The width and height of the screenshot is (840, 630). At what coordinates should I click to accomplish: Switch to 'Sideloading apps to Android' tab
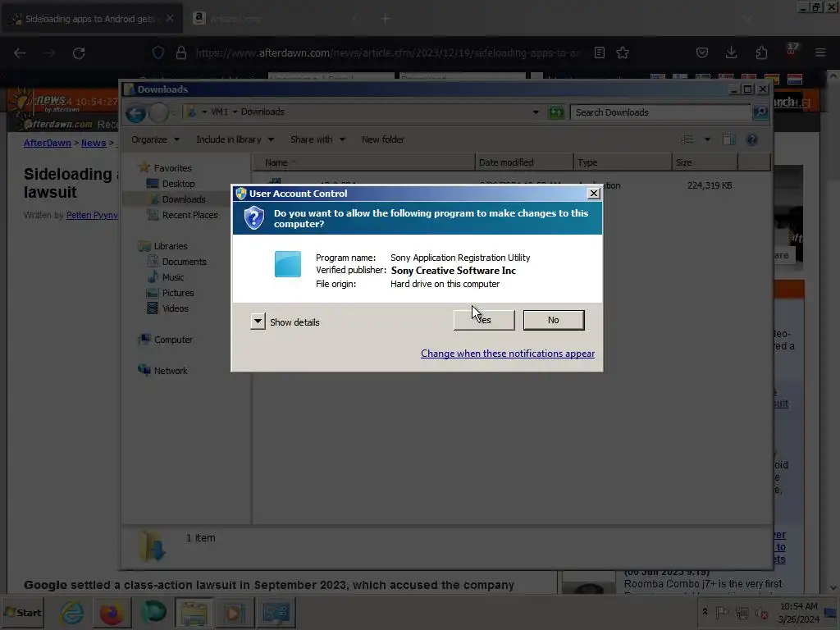click(92, 19)
